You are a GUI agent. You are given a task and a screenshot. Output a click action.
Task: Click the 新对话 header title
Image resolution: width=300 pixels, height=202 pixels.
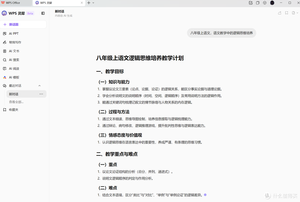[59, 11]
